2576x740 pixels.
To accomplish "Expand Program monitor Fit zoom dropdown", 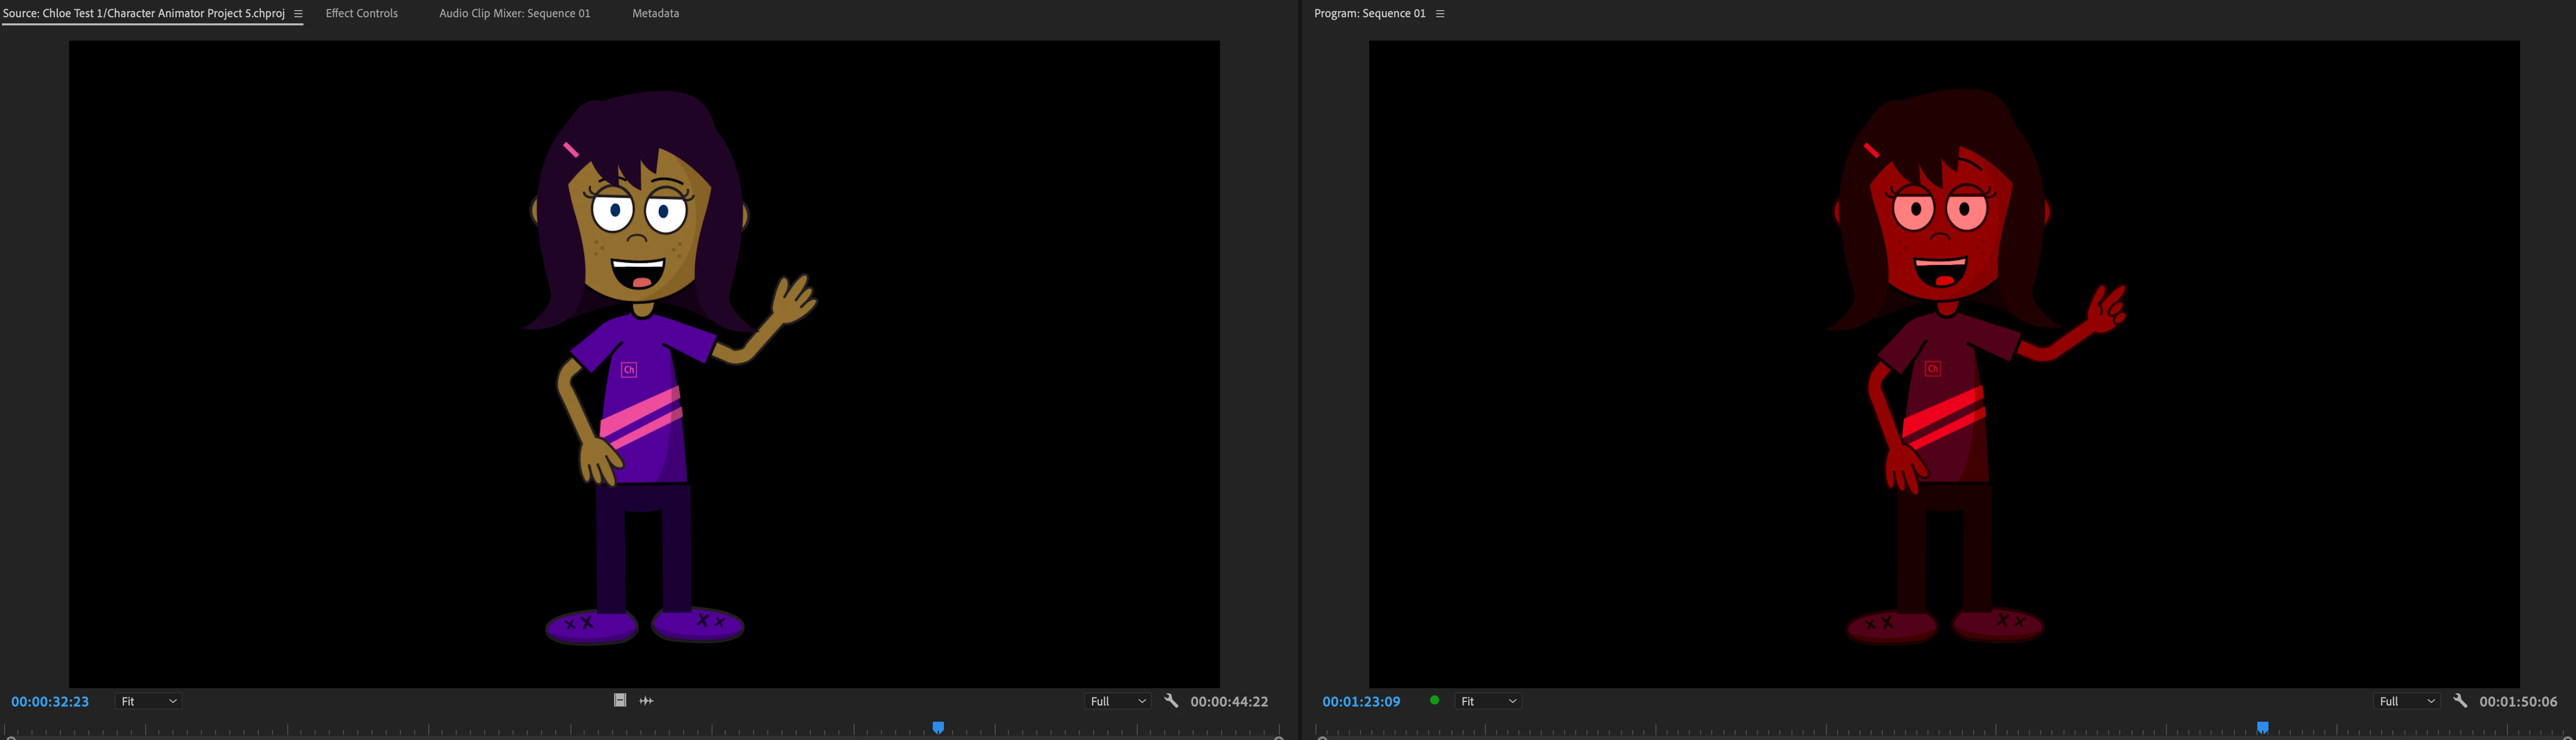I will 1488,701.
